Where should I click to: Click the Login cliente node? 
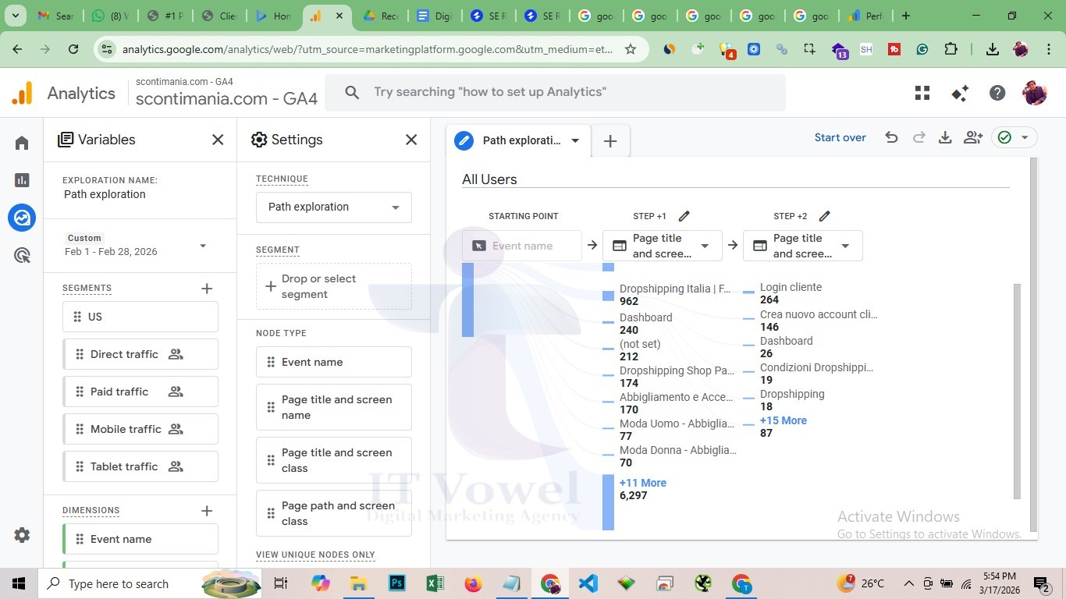pos(791,287)
